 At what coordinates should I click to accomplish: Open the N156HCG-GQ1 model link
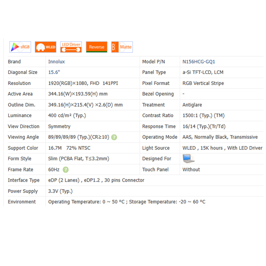point(199,62)
